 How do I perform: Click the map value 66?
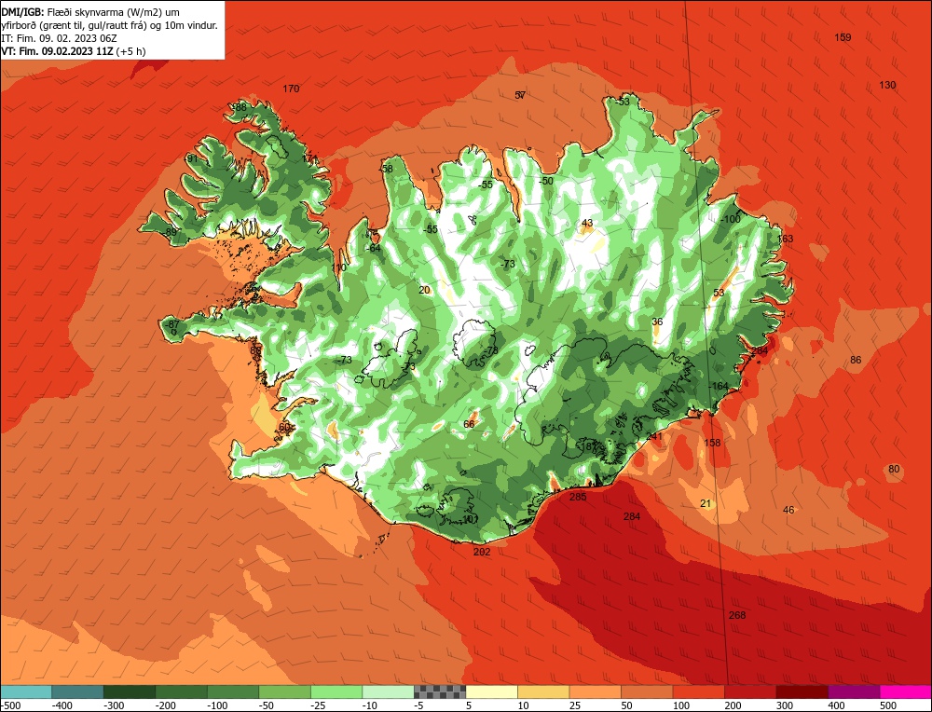[x=469, y=424]
